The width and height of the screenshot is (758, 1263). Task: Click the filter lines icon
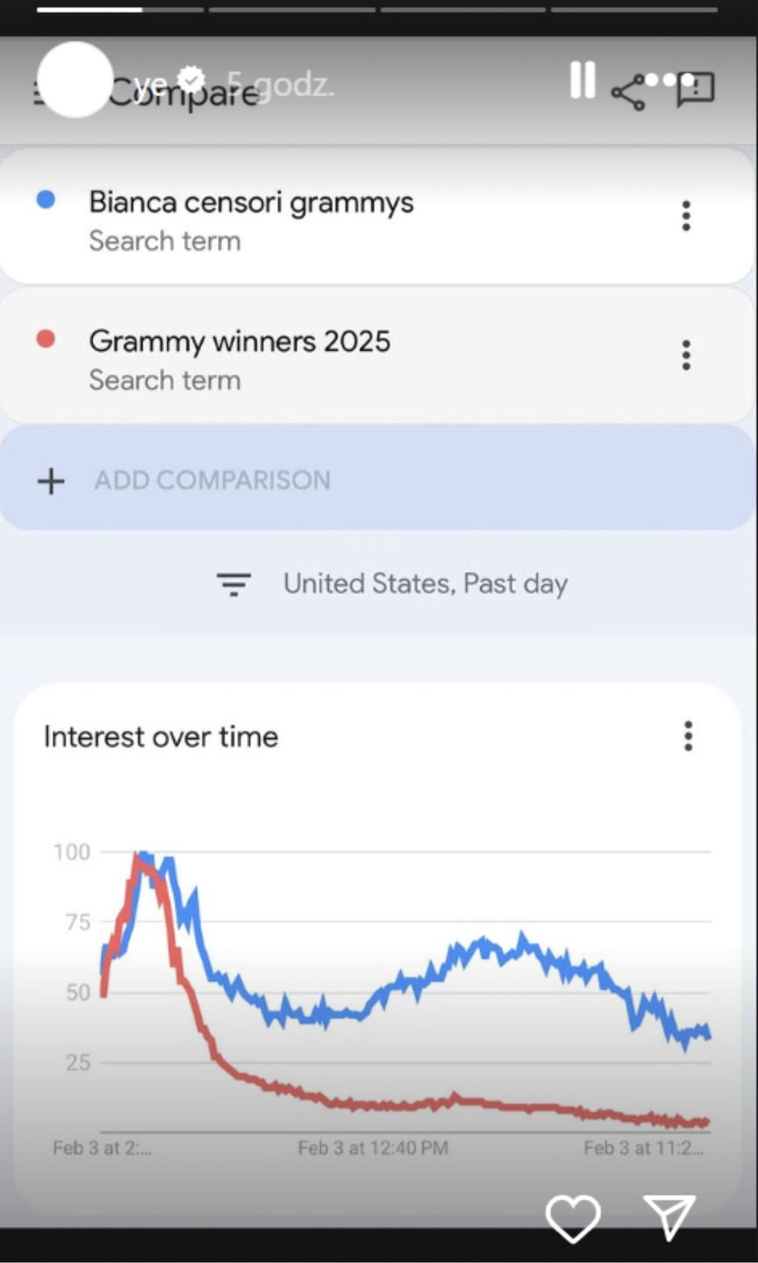tap(233, 583)
